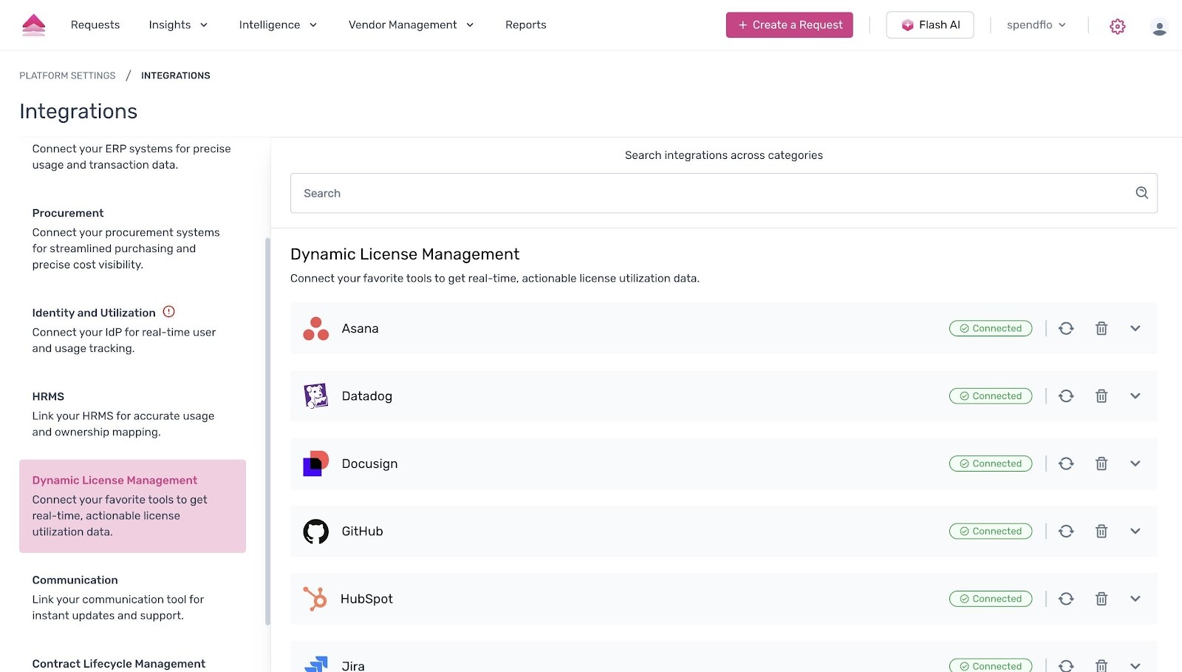Click the category sidebar scrollbar

click(267, 431)
